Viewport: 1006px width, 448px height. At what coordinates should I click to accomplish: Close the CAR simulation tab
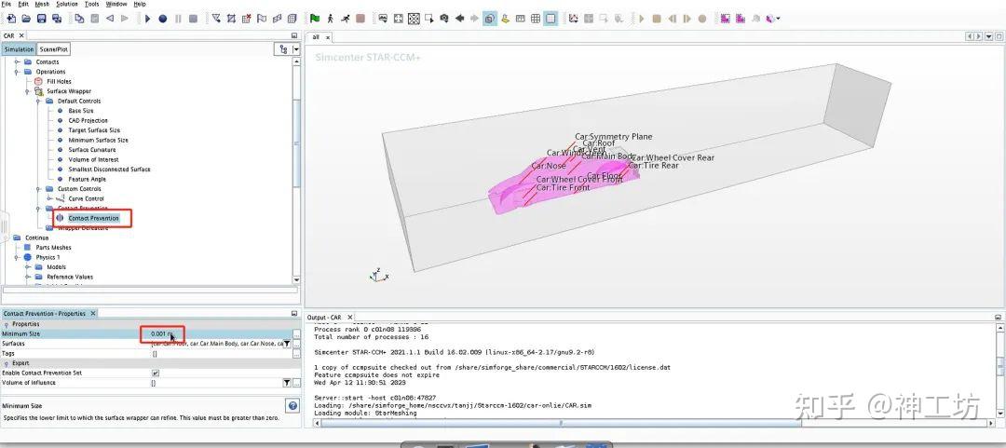21,36
